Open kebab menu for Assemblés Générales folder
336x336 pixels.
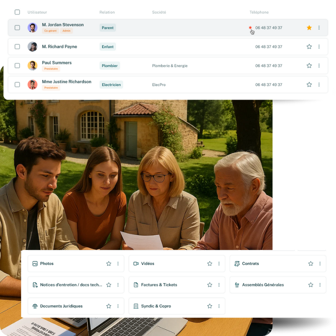point(320,285)
